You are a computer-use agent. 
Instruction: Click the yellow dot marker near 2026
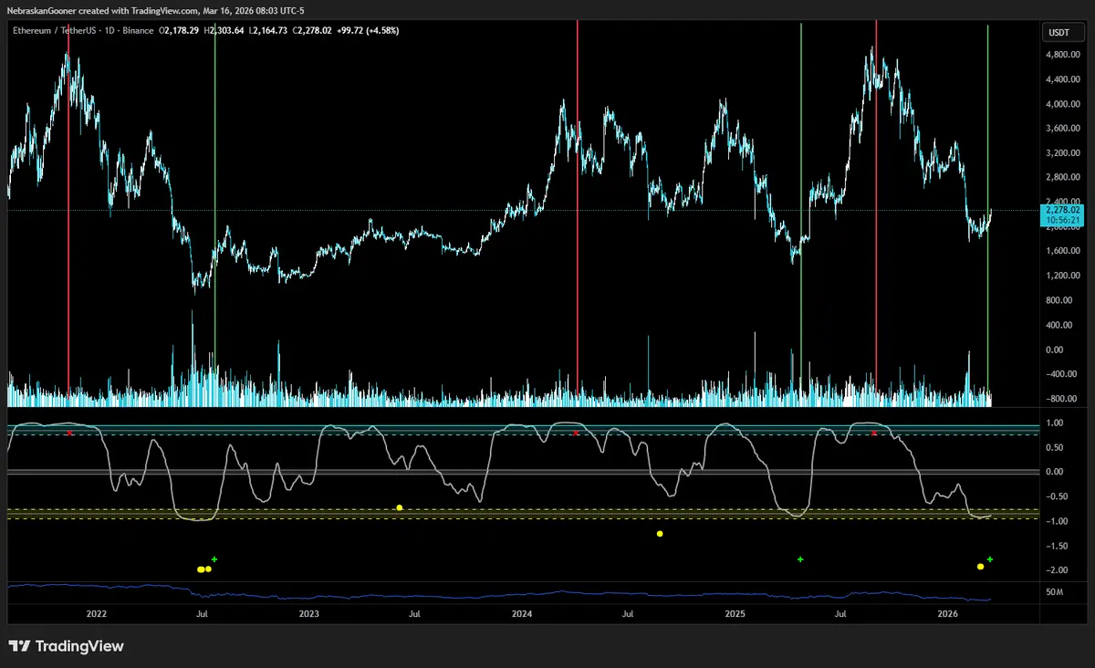pos(980,567)
